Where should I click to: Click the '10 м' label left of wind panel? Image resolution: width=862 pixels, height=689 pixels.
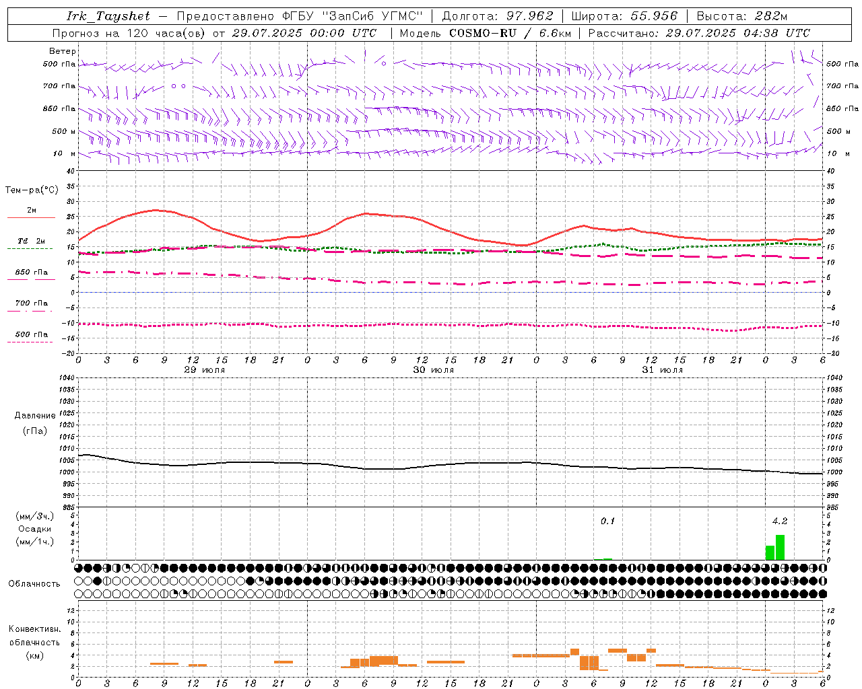point(64,154)
